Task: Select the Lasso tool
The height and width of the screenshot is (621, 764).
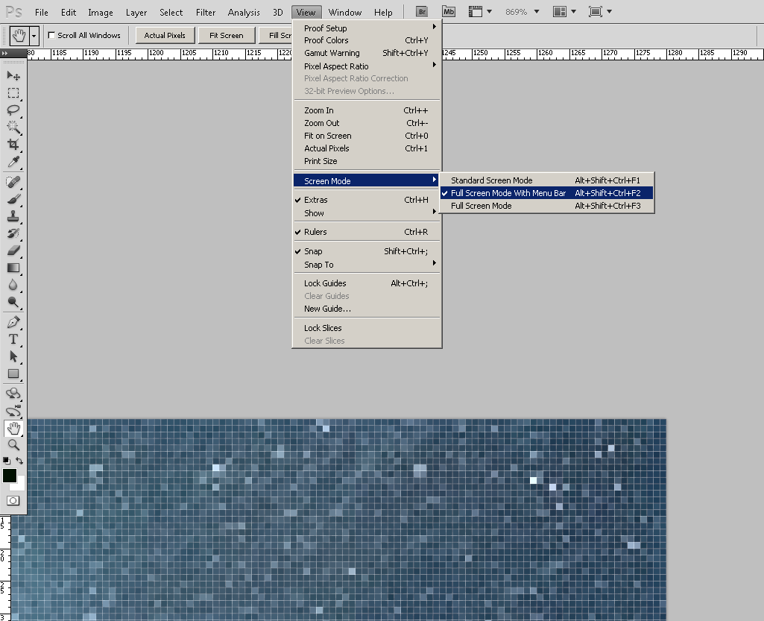Action: pyautogui.click(x=13, y=110)
